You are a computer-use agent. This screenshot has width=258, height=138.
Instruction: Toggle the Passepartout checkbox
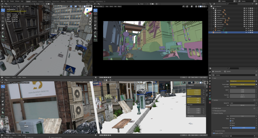[x=231, y=128]
